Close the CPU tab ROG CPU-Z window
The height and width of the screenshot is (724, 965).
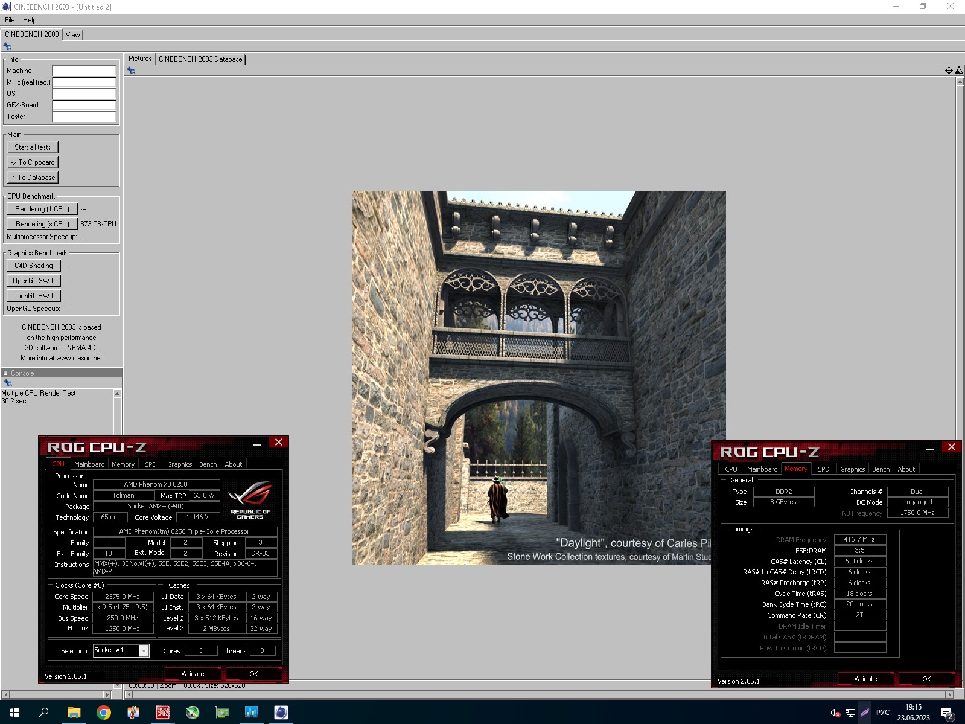pos(279,443)
